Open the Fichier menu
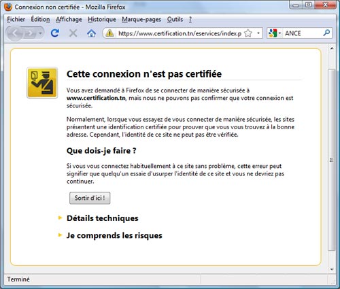The width and height of the screenshot is (340, 289). [16, 20]
